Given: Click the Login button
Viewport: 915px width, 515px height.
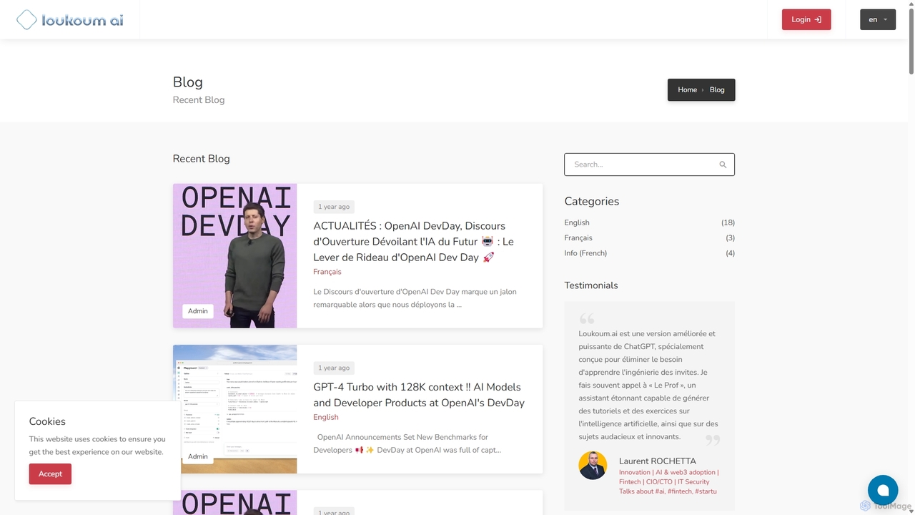Looking at the screenshot, I should 806,19.
